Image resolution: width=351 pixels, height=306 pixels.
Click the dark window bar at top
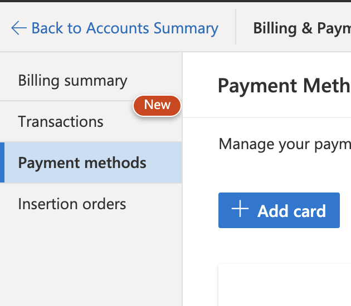[x=175, y=1]
